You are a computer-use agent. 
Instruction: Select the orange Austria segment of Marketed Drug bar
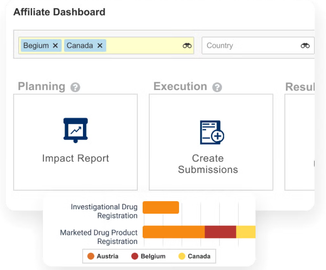[174, 232]
